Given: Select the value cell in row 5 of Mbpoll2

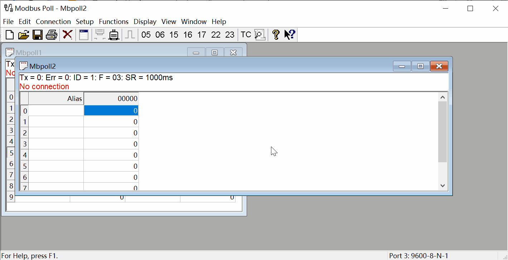Looking at the screenshot, I should tap(111, 166).
